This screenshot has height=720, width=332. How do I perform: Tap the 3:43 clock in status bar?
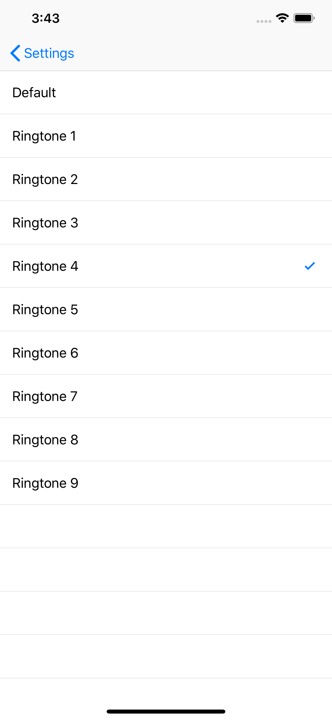click(45, 18)
